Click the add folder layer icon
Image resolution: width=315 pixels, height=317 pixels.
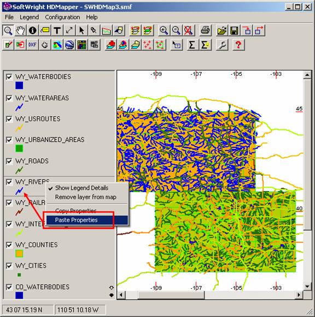tap(136, 45)
